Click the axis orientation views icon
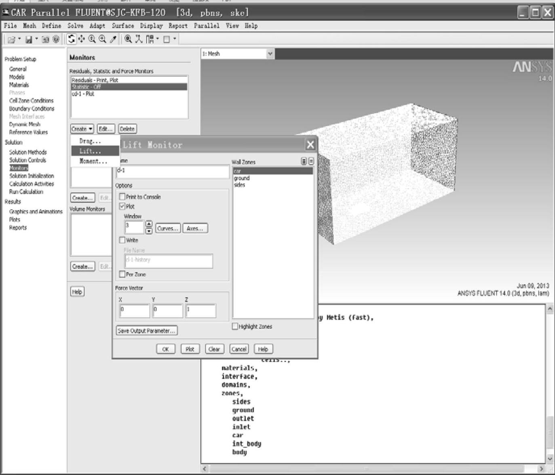The image size is (555, 475). tap(139, 39)
